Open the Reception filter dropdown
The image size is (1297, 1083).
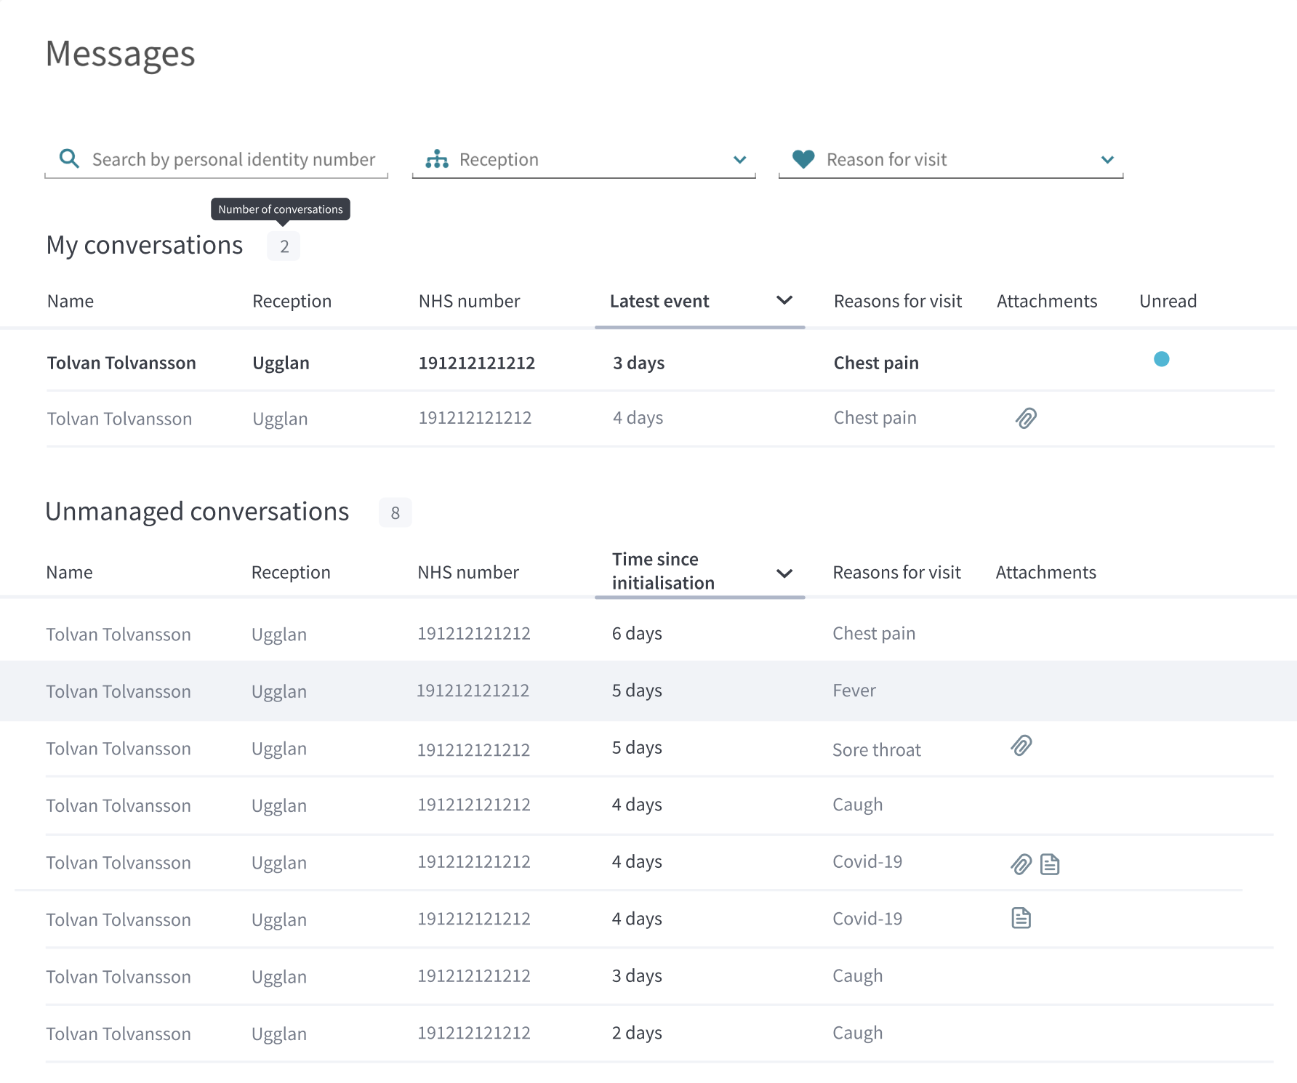[584, 160]
